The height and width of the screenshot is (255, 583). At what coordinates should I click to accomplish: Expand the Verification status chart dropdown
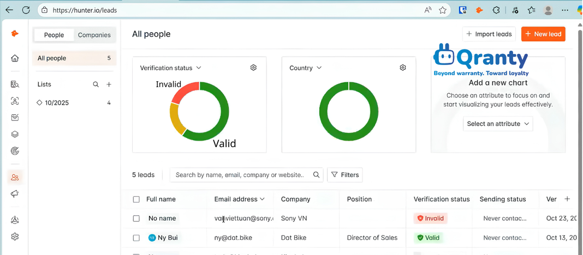click(x=171, y=68)
